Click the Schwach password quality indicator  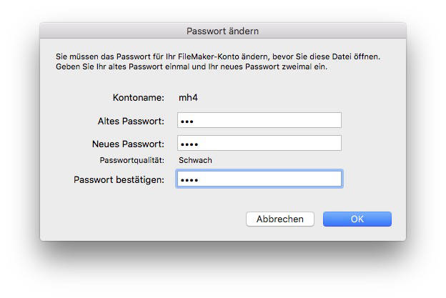point(195,160)
